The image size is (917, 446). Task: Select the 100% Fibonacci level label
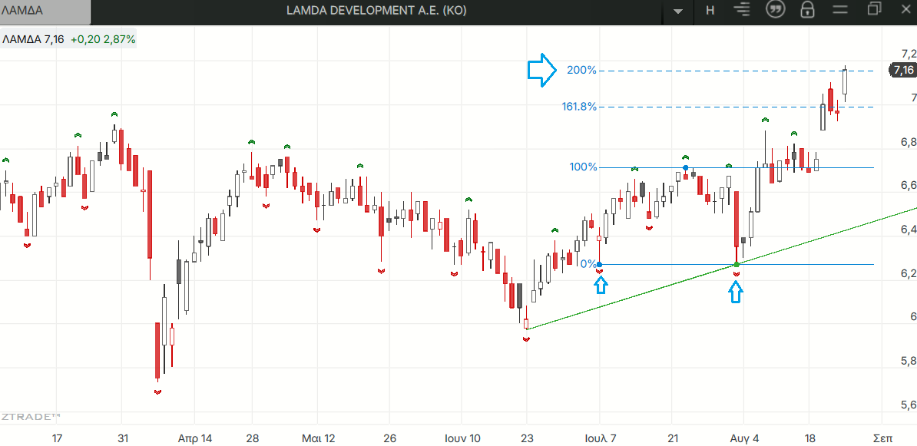point(583,167)
